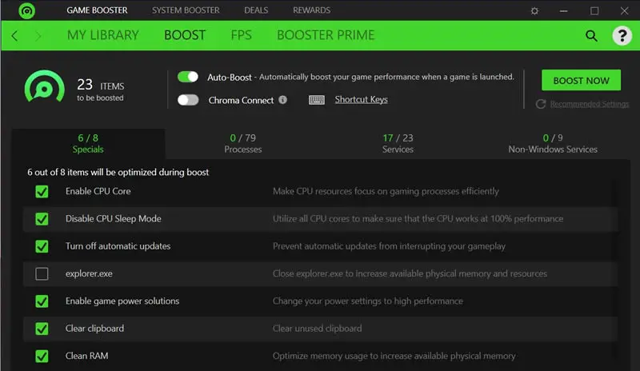Click the 6 out of 8 items summary text
This screenshot has height=371, width=640.
click(x=118, y=172)
